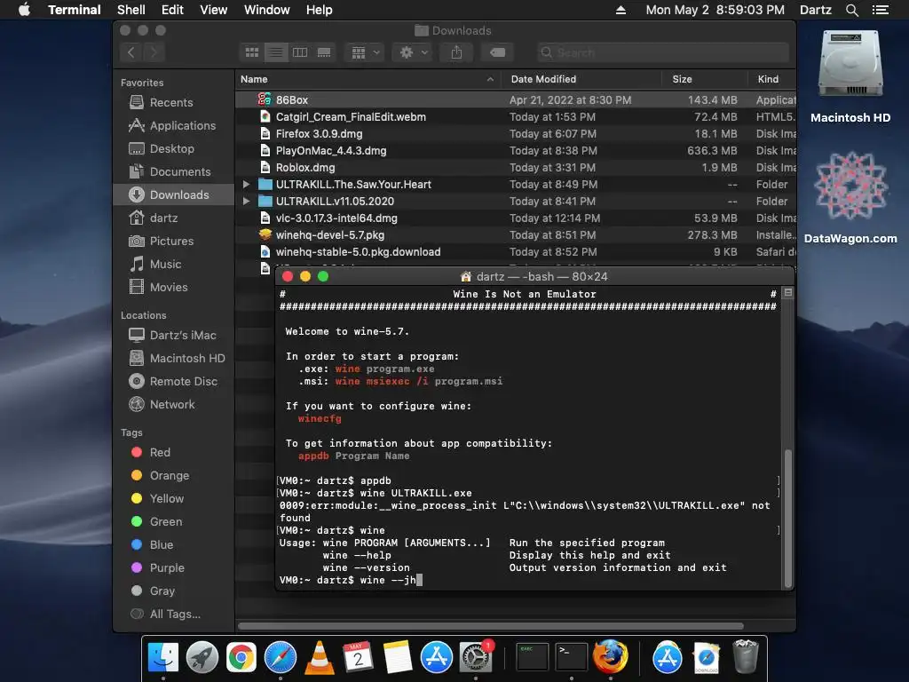
Task: Open Spotlight search in menu bar
Action: [x=851, y=10]
